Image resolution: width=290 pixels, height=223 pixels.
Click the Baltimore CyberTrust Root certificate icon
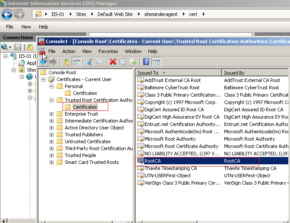click(x=141, y=88)
